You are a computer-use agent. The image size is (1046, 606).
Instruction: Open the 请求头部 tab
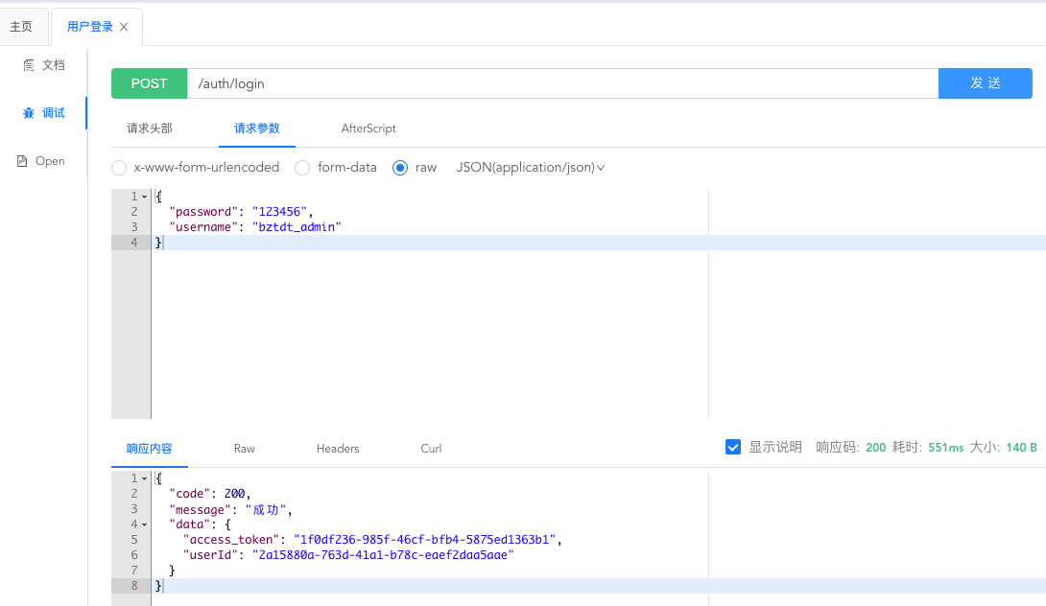click(x=150, y=128)
